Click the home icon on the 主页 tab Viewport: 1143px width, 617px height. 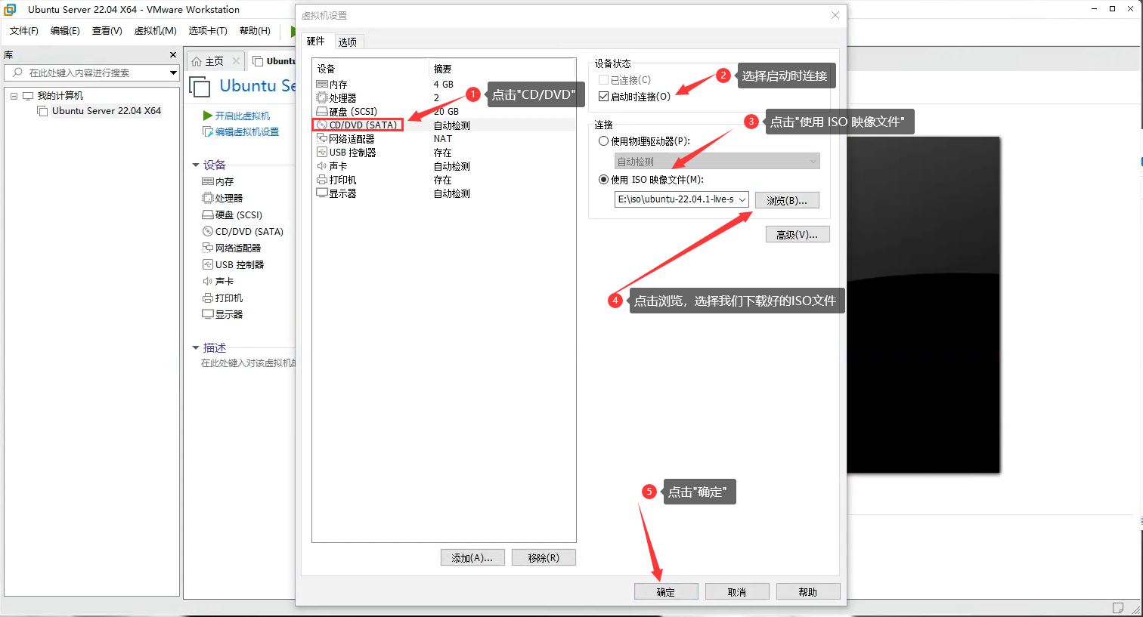[x=197, y=61]
